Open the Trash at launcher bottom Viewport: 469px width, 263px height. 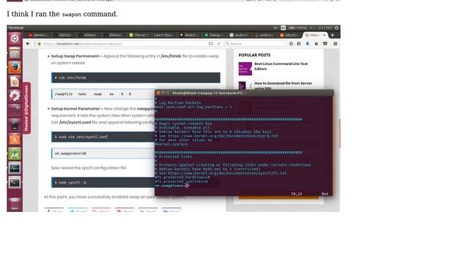pyautogui.click(x=15, y=204)
